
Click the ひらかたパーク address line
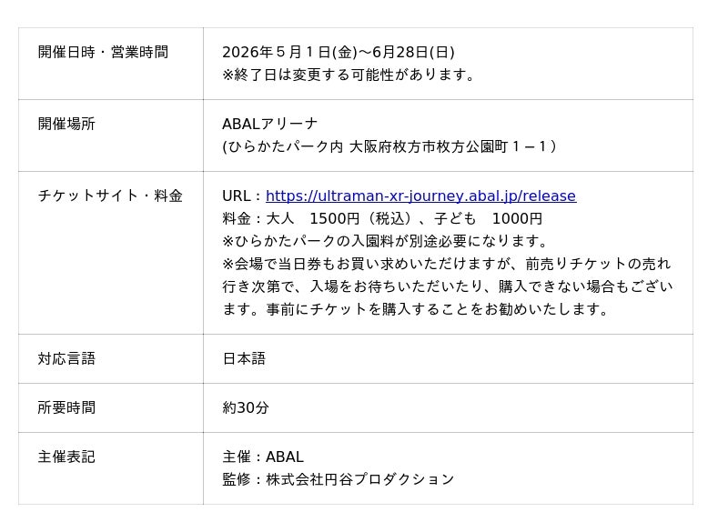tap(389, 146)
